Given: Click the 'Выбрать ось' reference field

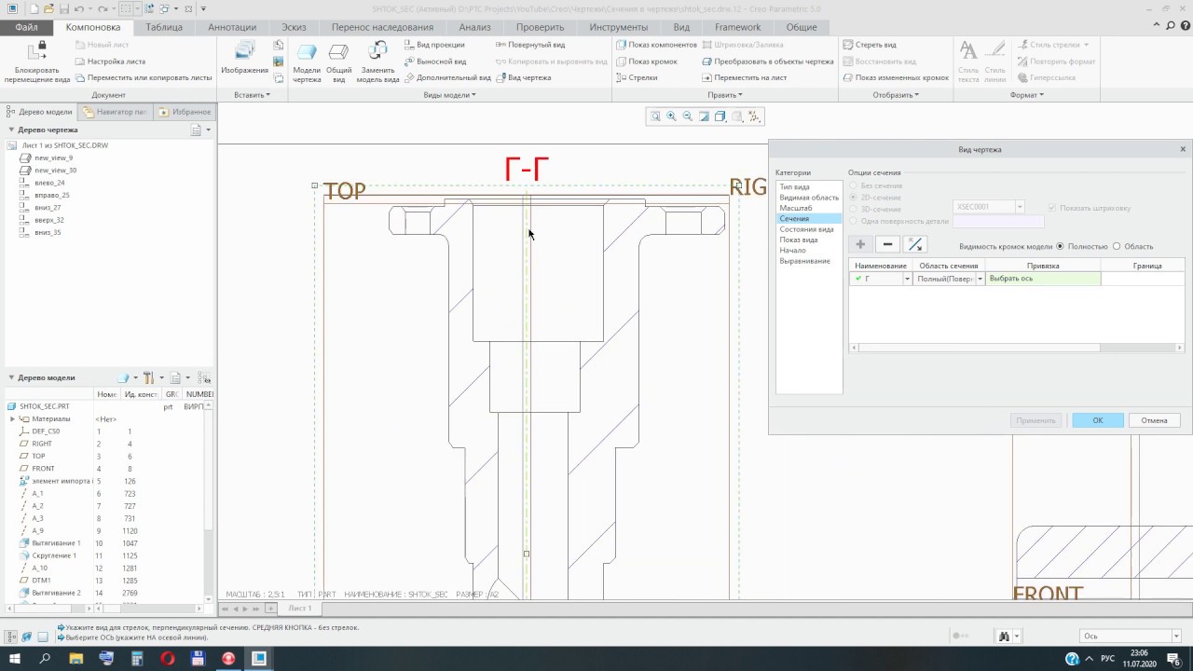Looking at the screenshot, I should point(1043,279).
